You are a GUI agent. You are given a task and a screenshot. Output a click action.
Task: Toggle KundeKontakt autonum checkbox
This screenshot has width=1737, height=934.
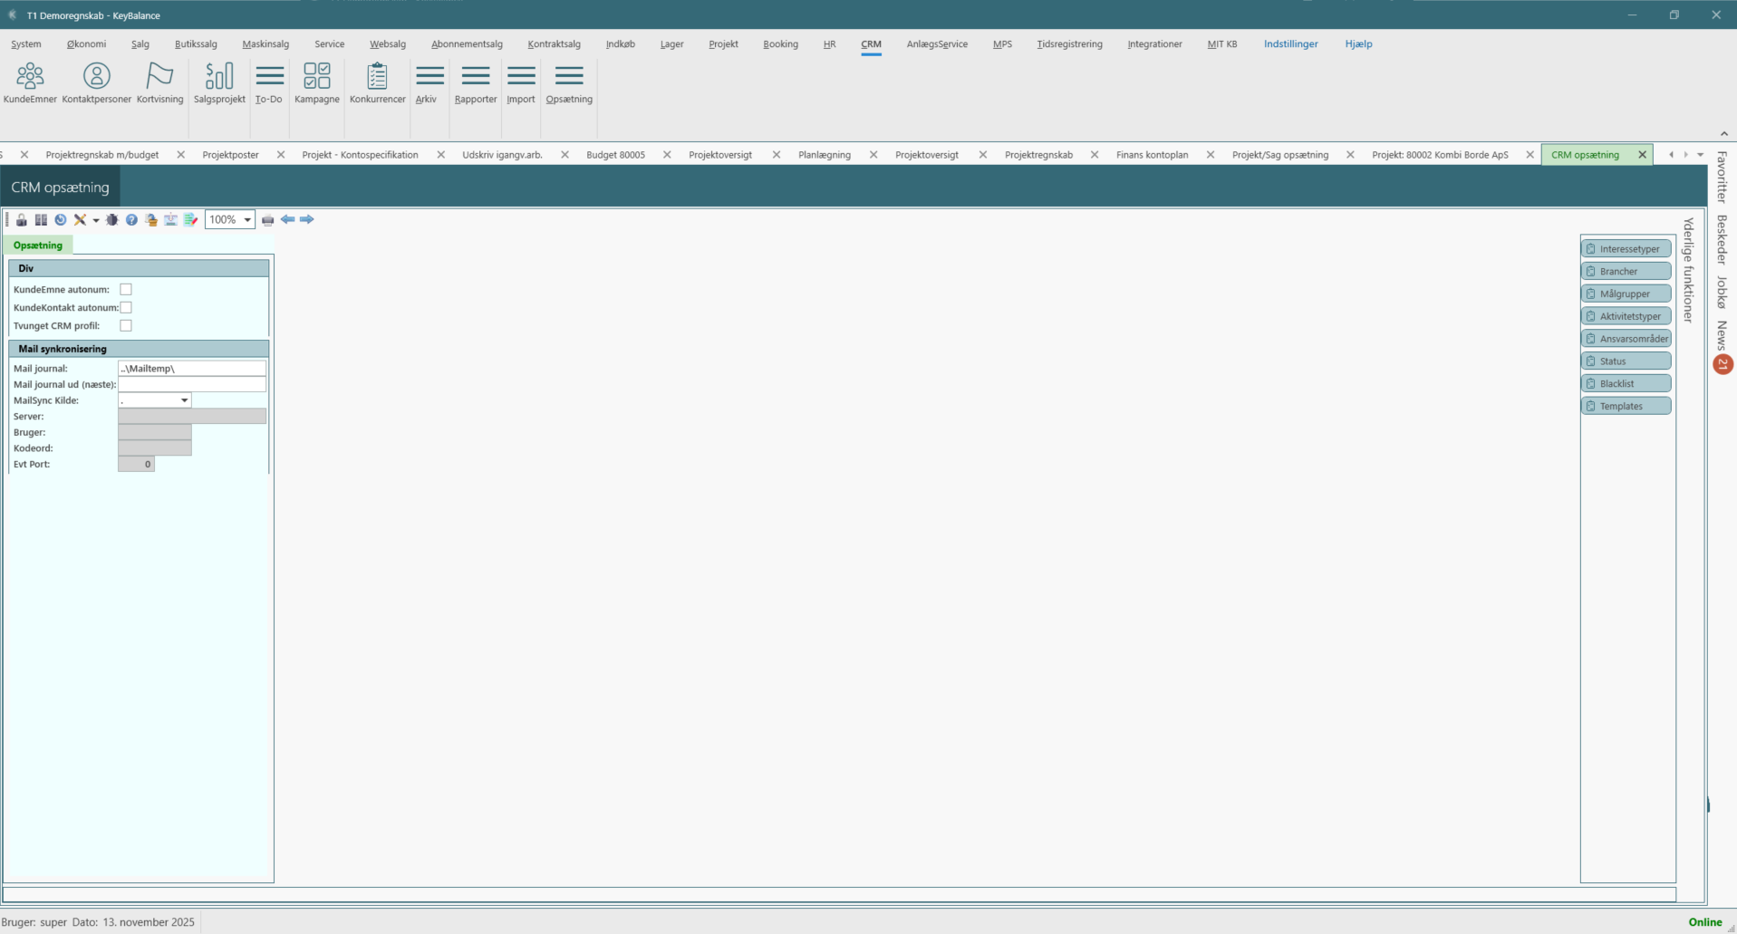pyautogui.click(x=126, y=308)
